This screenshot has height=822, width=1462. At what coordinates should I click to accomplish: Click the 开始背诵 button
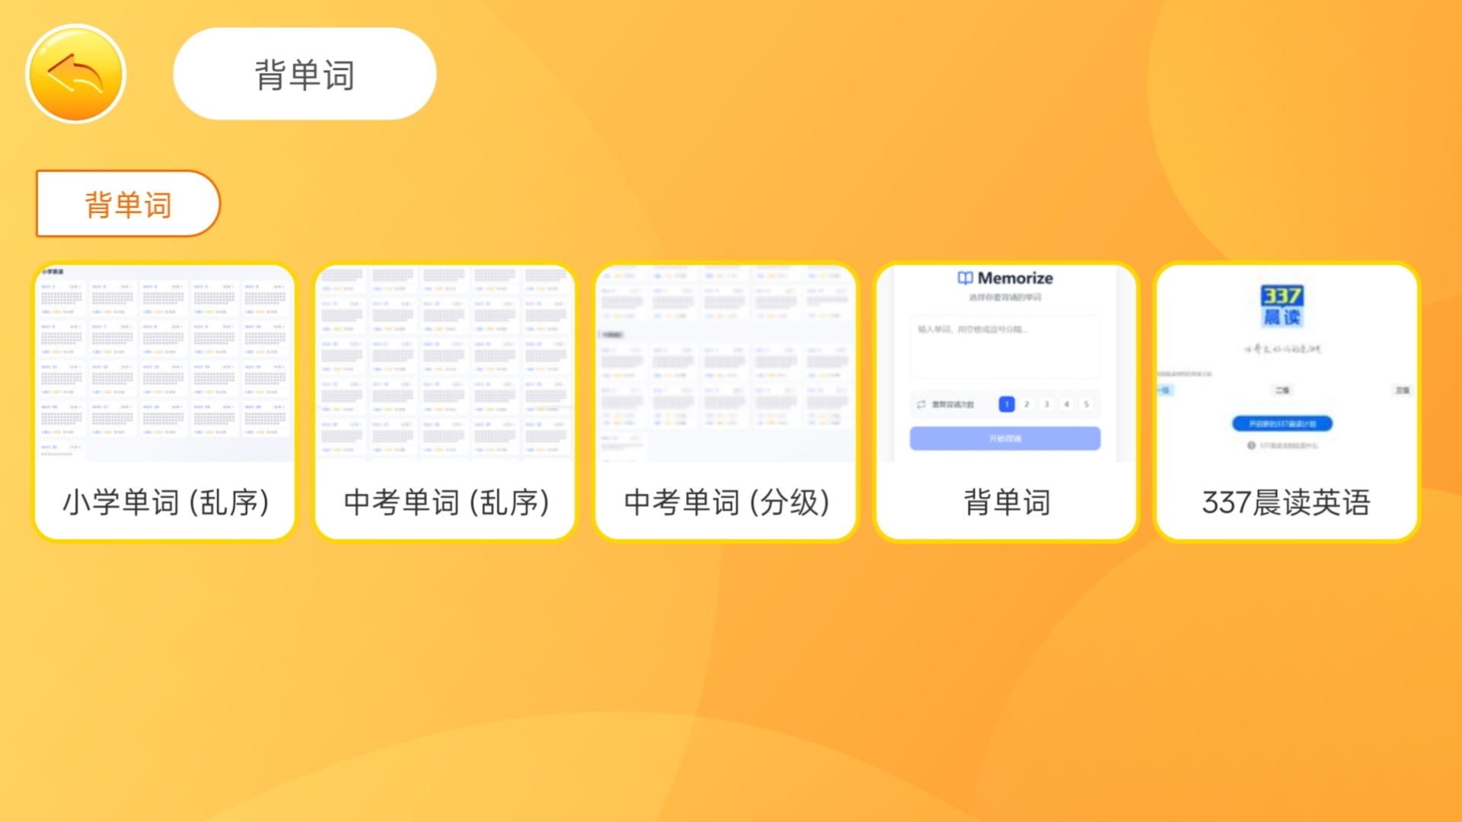(1005, 438)
